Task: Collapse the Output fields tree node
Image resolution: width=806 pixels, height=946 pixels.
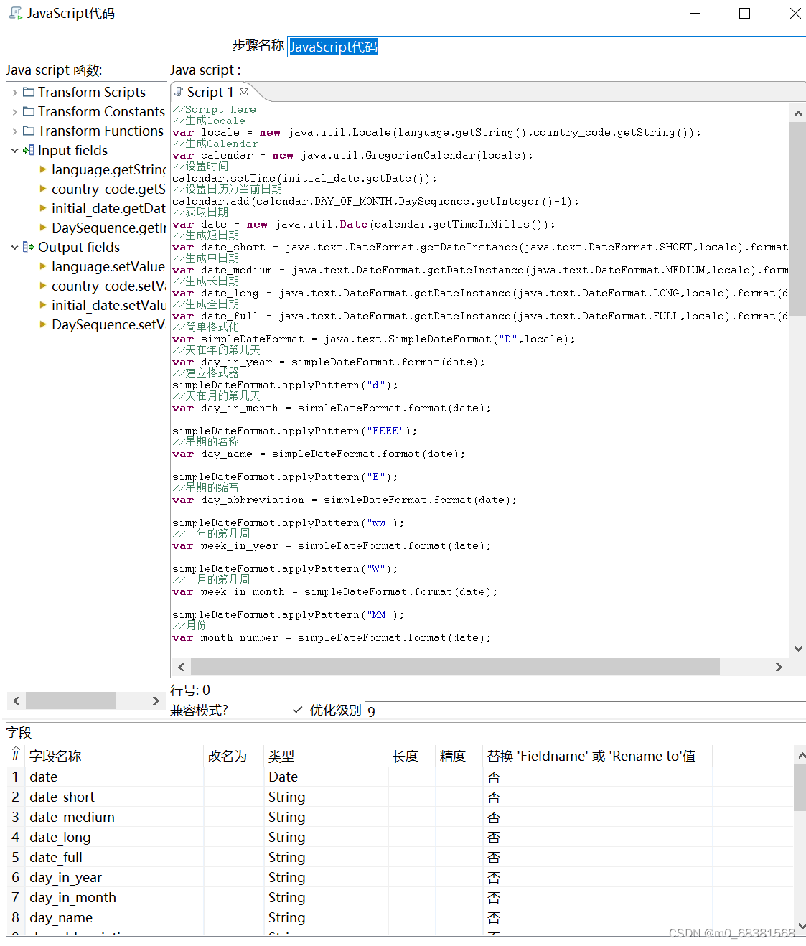Action: [14, 248]
